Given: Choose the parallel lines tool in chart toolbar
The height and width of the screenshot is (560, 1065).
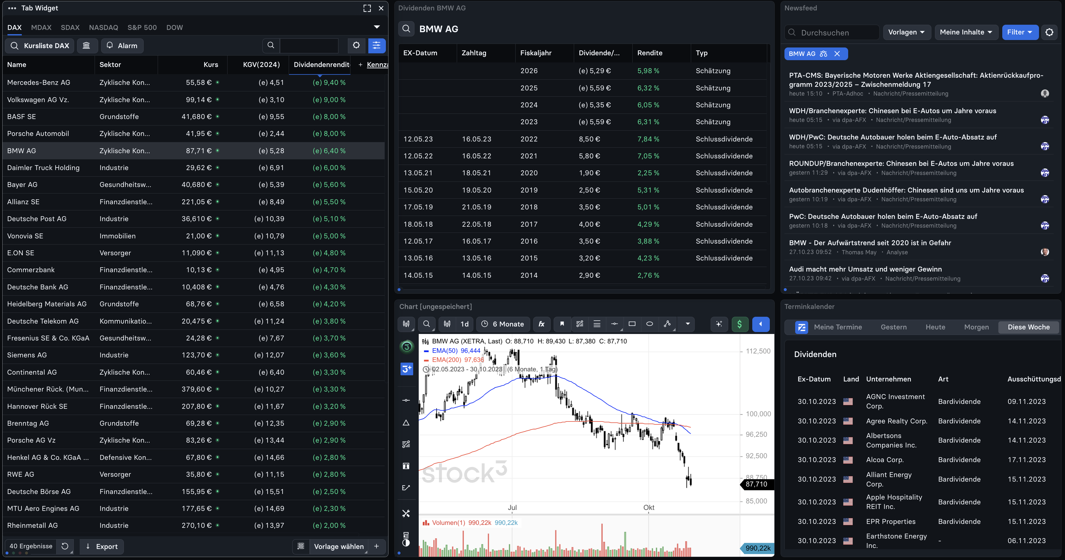Looking at the screenshot, I should tap(597, 324).
